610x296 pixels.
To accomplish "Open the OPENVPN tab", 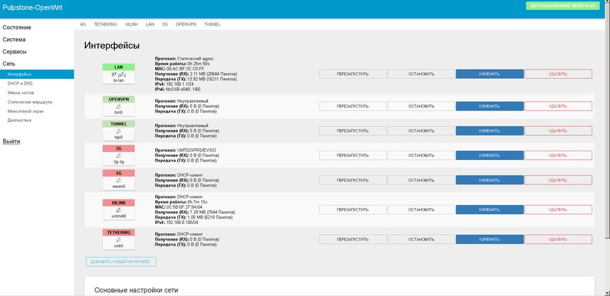I will (x=186, y=24).
